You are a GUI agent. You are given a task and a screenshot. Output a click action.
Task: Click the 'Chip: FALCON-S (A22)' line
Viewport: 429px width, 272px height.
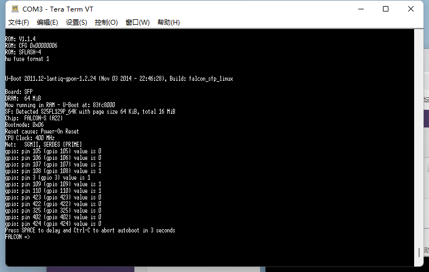pos(34,118)
